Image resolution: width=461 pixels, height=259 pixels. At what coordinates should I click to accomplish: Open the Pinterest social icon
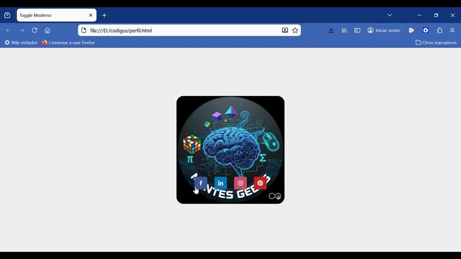point(260,183)
